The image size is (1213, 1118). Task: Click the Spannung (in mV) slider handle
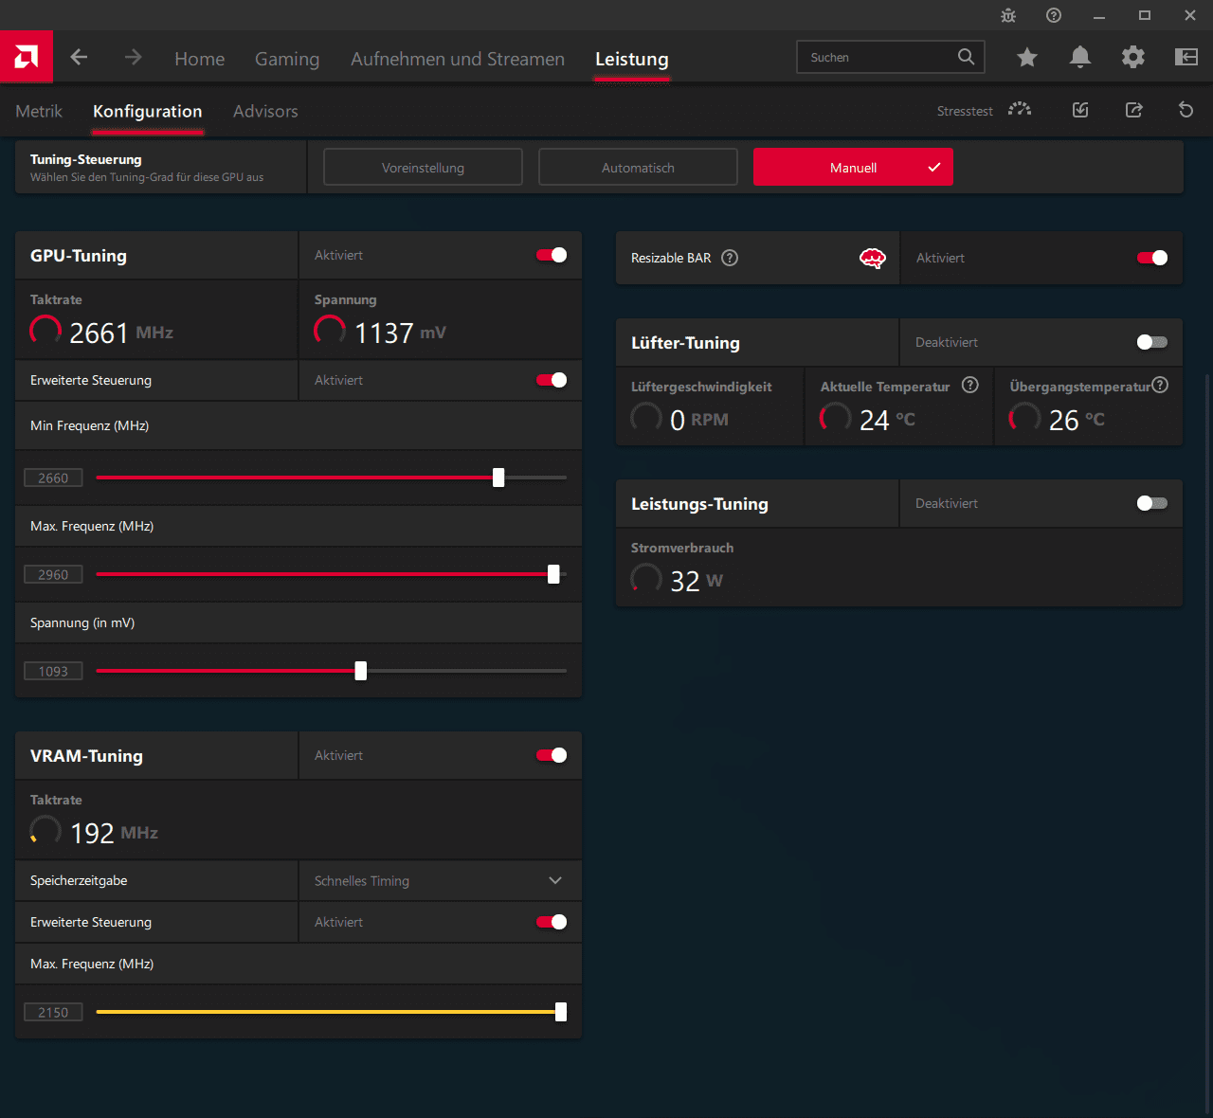(361, 671)
